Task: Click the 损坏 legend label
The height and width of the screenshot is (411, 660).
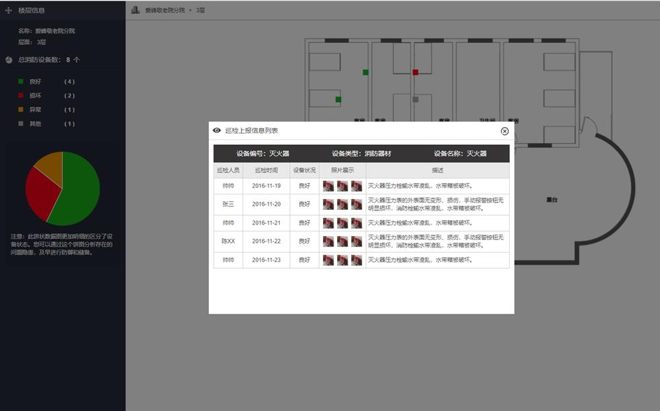Action: coord(36,95)
